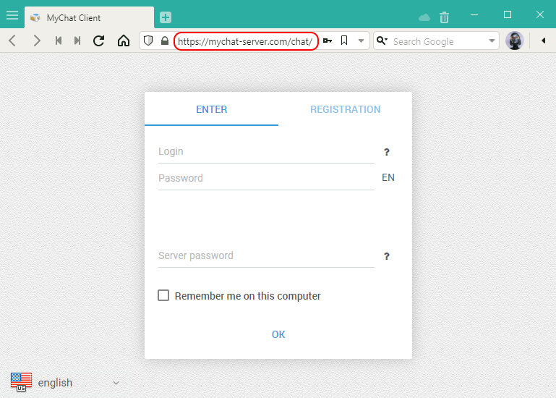Click the key password icon in address bar
The height and width of the screenshot is (398, 556).
[x=328, y=41]
